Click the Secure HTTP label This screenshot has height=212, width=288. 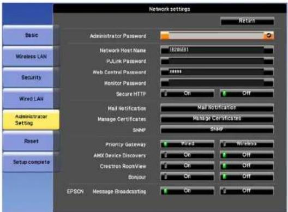click(x=131, y=94)
